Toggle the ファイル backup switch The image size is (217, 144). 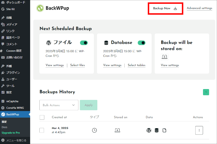click(x=84, y=43)
